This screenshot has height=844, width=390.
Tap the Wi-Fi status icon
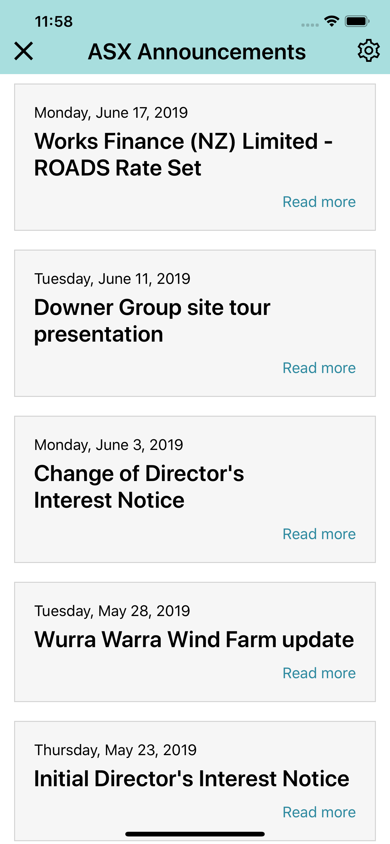click(x=331, y=21)
